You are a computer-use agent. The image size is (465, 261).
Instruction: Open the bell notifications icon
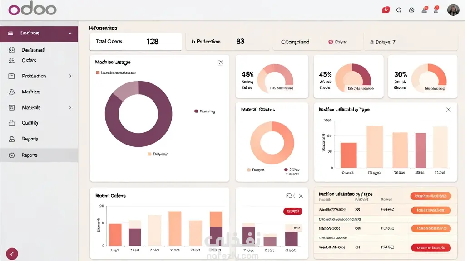pos(425,10)
